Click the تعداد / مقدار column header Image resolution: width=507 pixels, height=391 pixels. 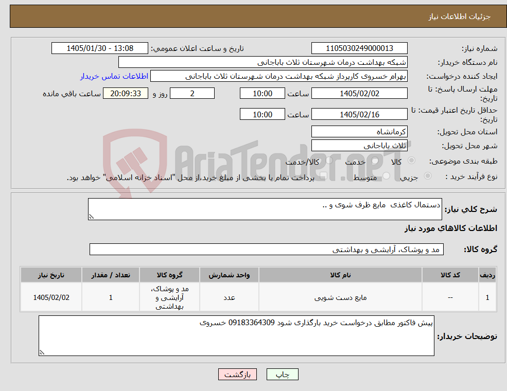[x=111, y=275]
